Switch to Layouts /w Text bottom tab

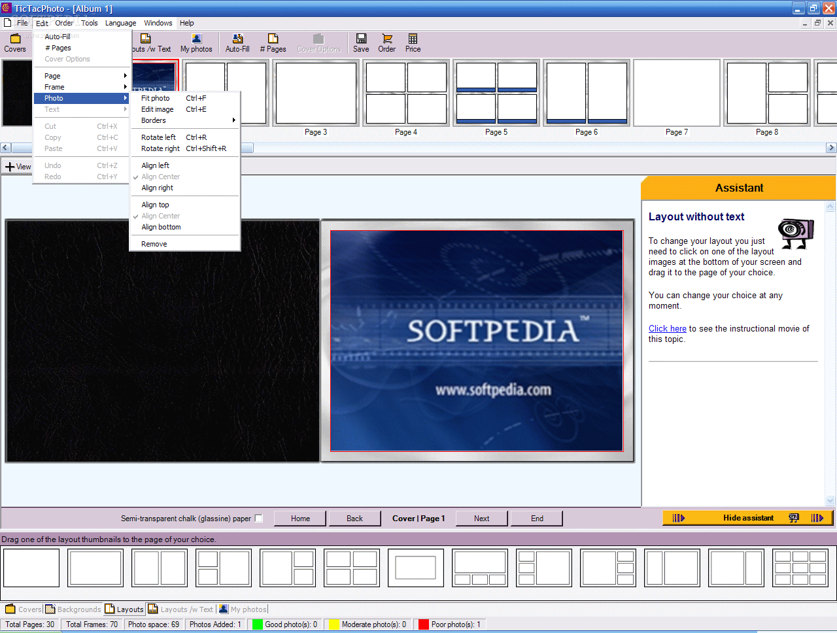[x=180, y=609]
